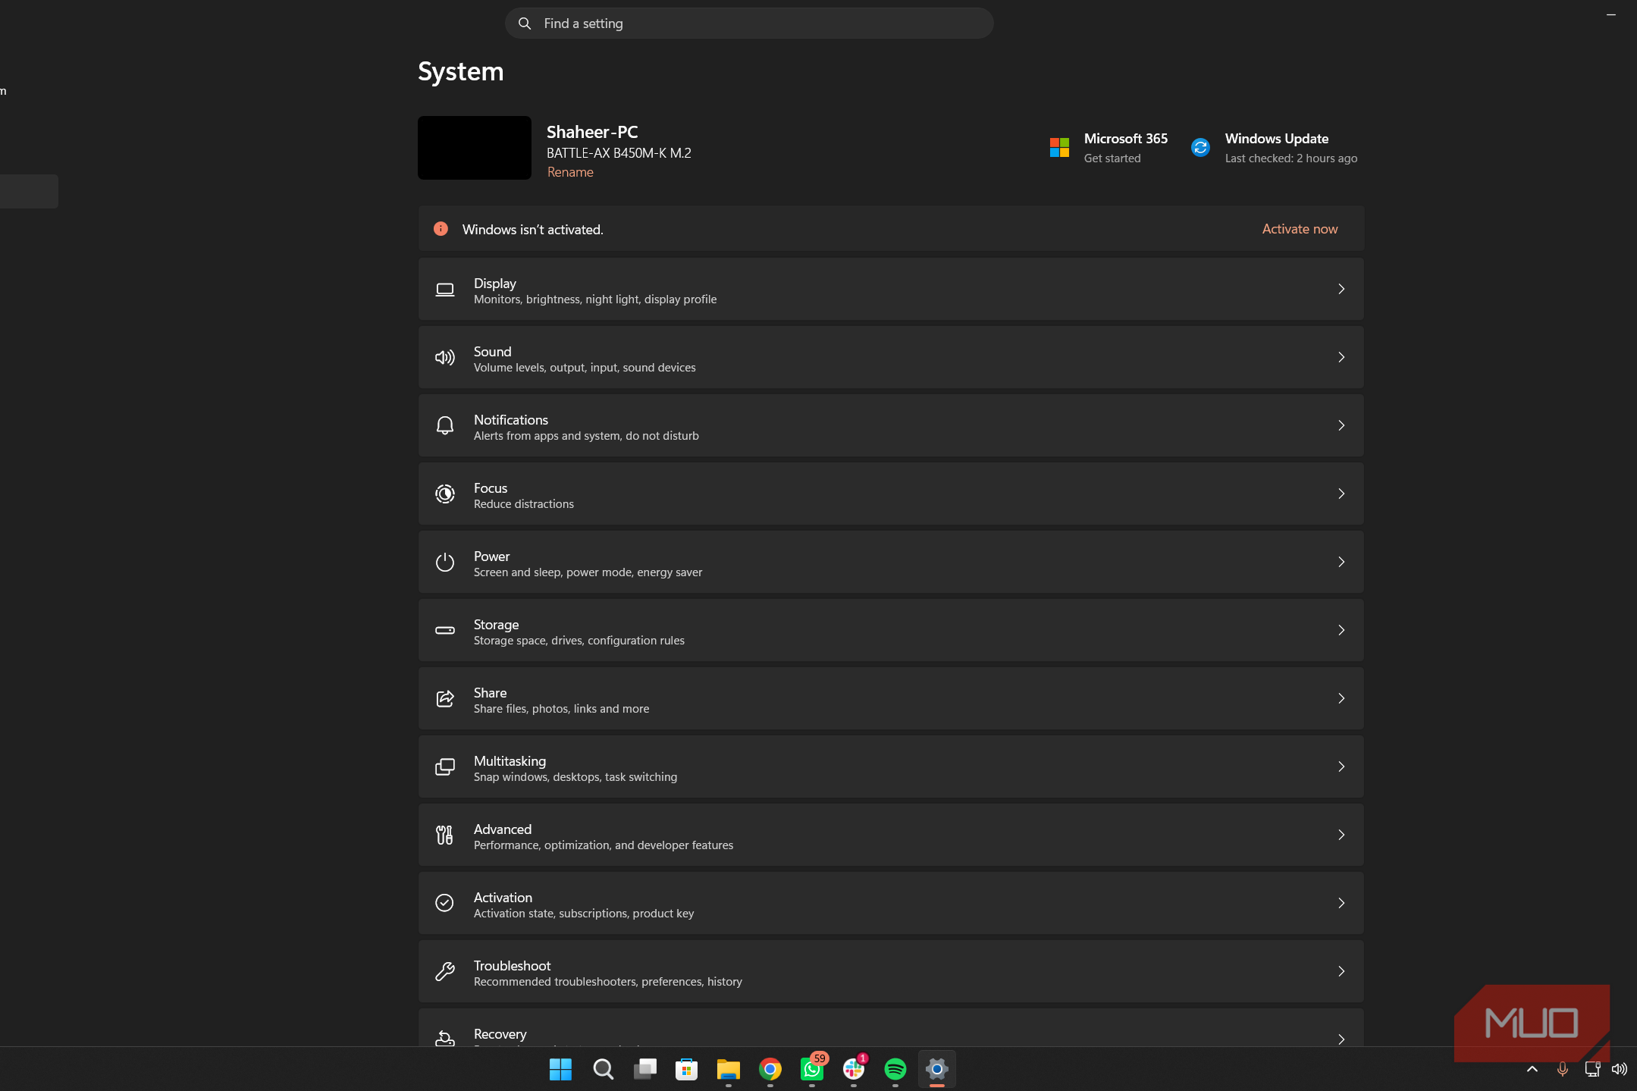Click the Notifications bell icon
1637x1091 pixels.
coord(445,425)
